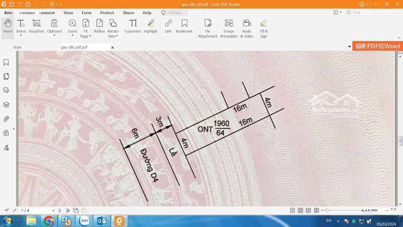Click the Typewriter tool icon
Viewport: 403px width, 227px height.
point(132,27)
